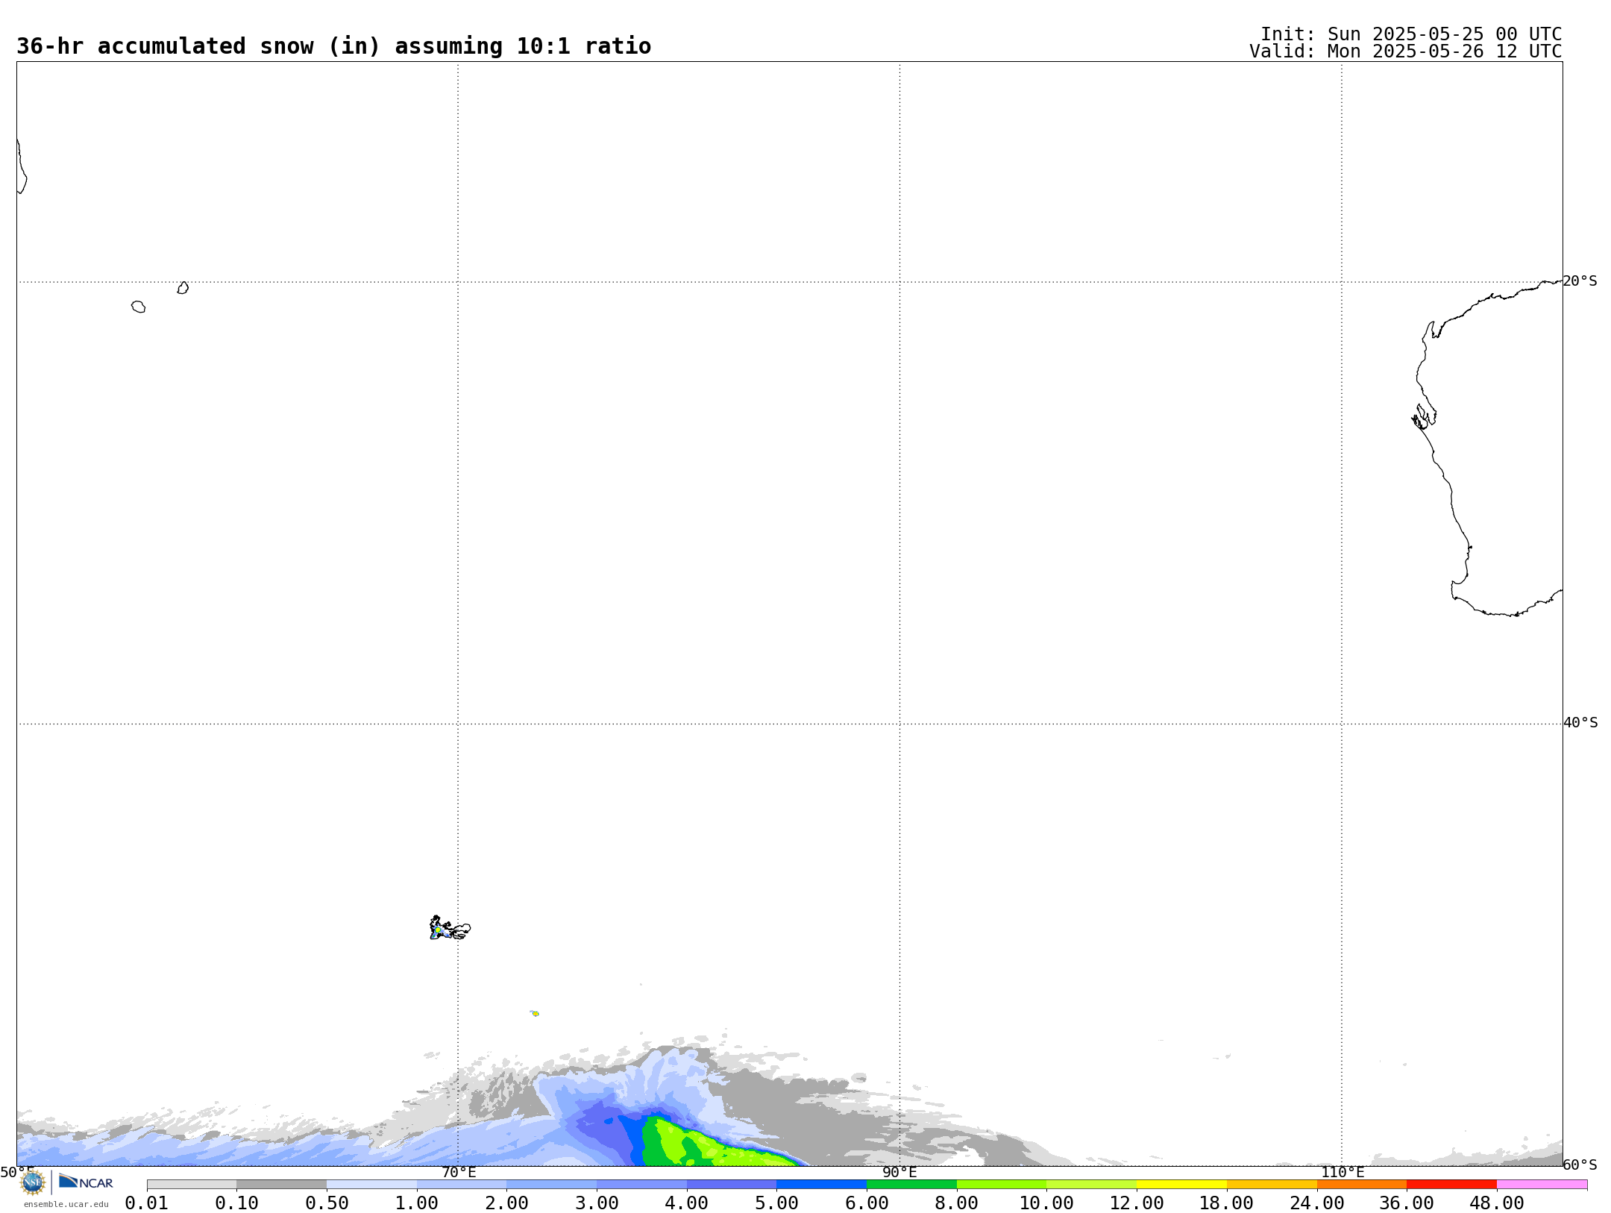The image size is (1611, 1213).
Task: Choose the 6.00–8.00 green legend swatch
Action: pyautogui.click(x=911, y=1185)
